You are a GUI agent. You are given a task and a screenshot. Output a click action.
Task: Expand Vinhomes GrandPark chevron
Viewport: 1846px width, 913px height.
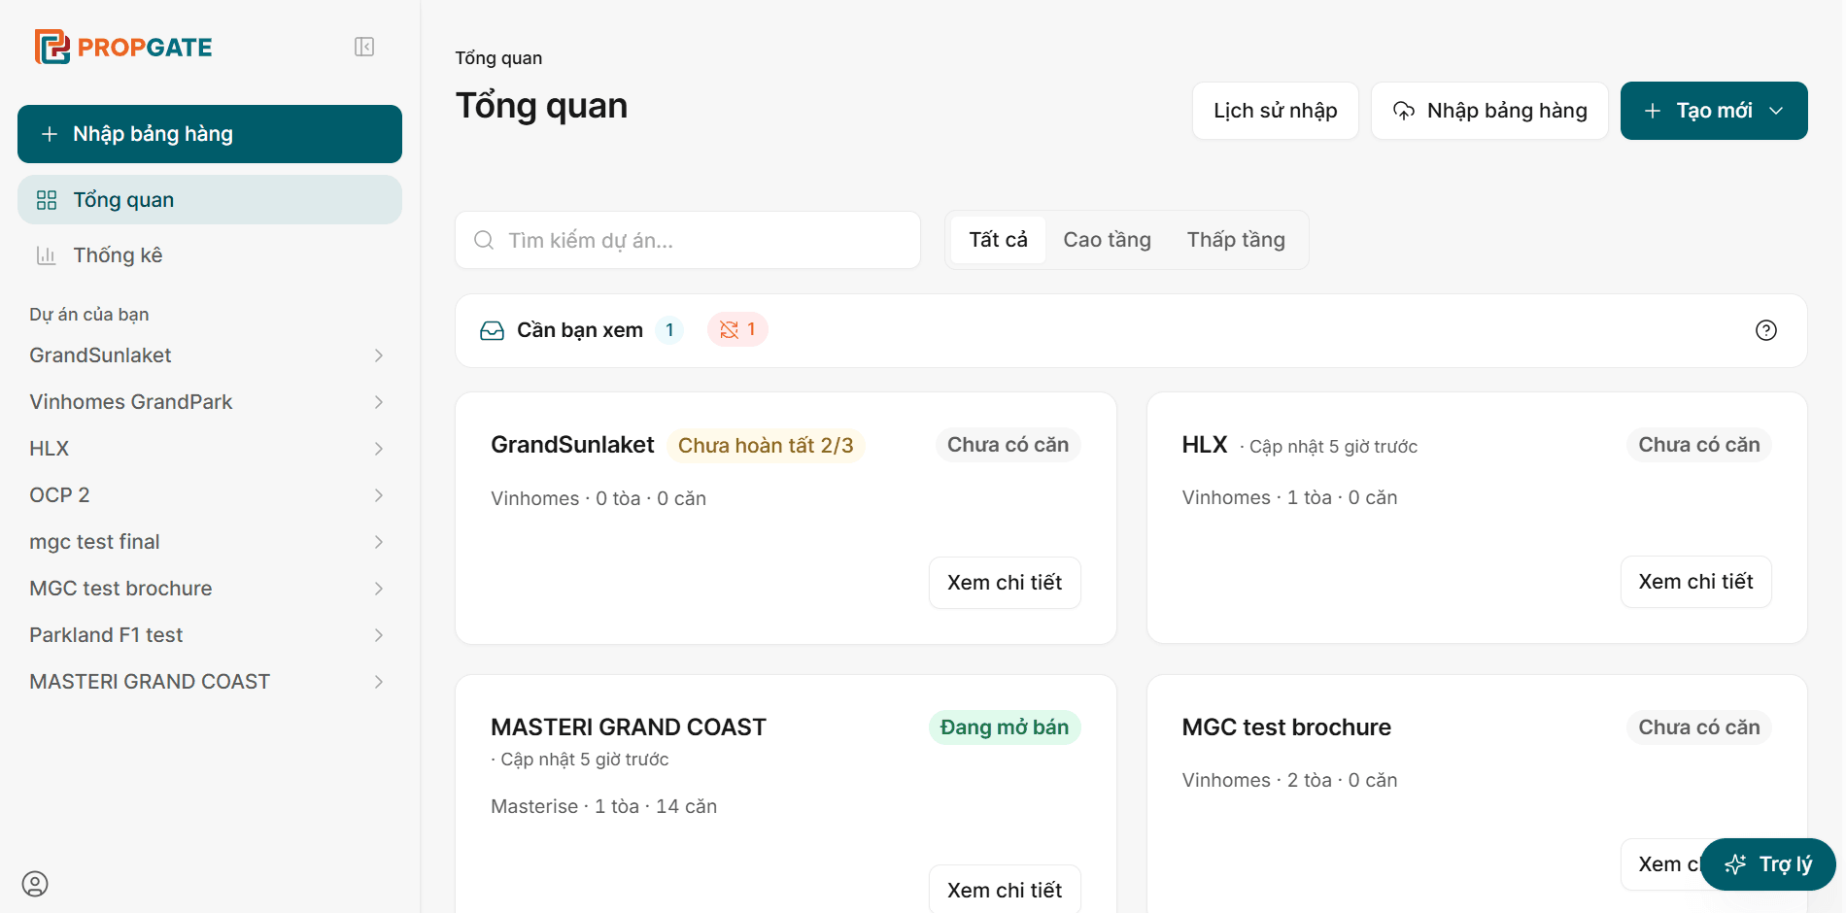pyautogui.click(x=379, y=402)
